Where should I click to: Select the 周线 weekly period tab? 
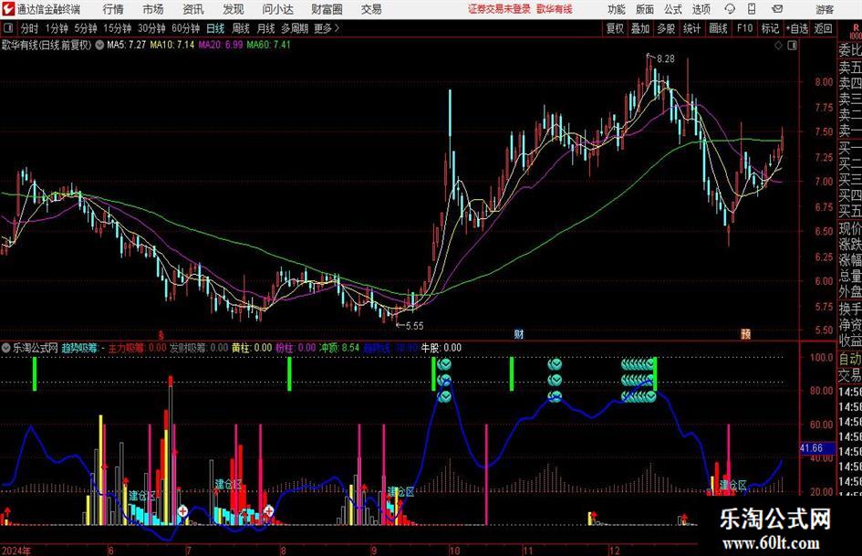click(240, 28)
